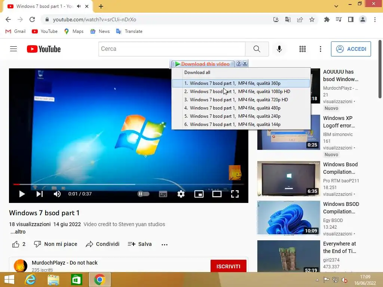Share the video with Condividi
The width and height of the screenshot is (383, 287).
tap(102, 244)
